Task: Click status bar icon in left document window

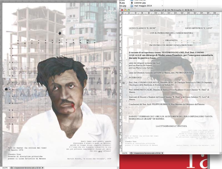Action: (12, 168)
